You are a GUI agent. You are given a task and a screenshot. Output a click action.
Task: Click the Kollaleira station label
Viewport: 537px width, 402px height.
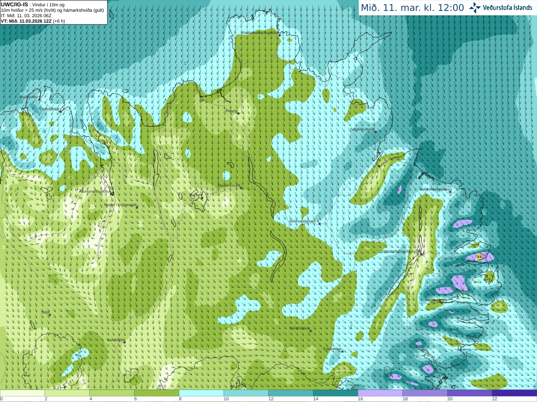[x=433, y=300]
